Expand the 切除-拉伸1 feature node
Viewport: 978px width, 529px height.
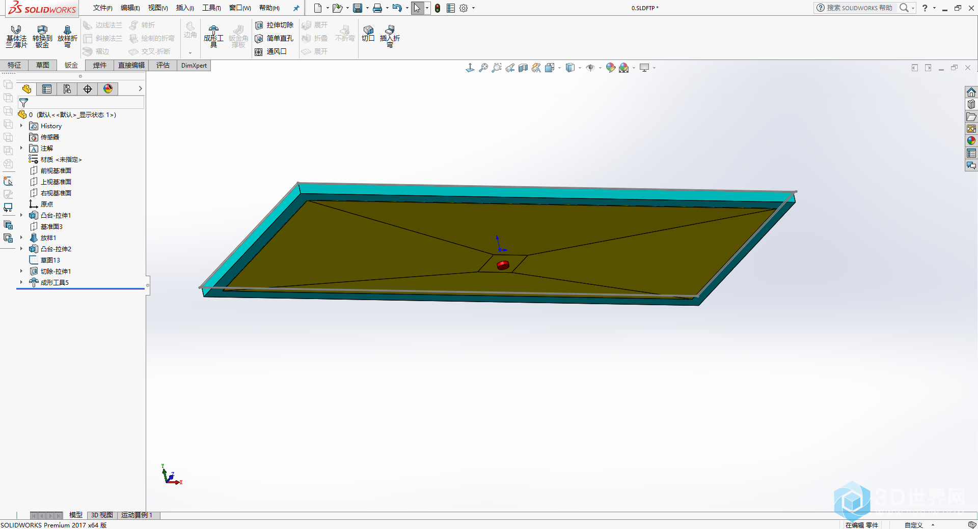pos(21,271)
